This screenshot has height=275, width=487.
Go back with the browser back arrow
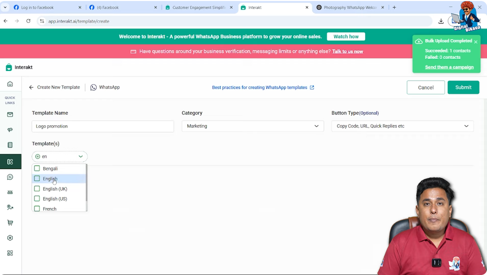tap(6, 21)
